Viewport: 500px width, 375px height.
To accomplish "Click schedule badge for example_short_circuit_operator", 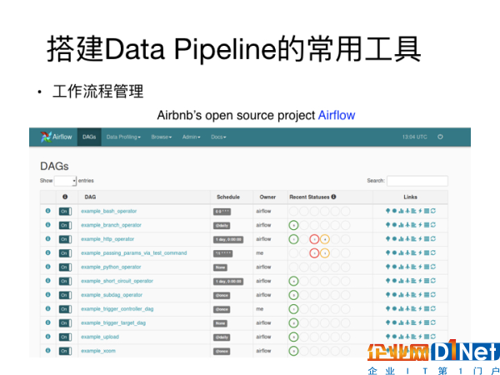I will coord(228,282).
